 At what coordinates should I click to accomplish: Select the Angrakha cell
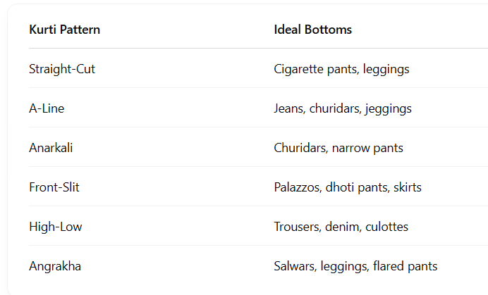55,266
